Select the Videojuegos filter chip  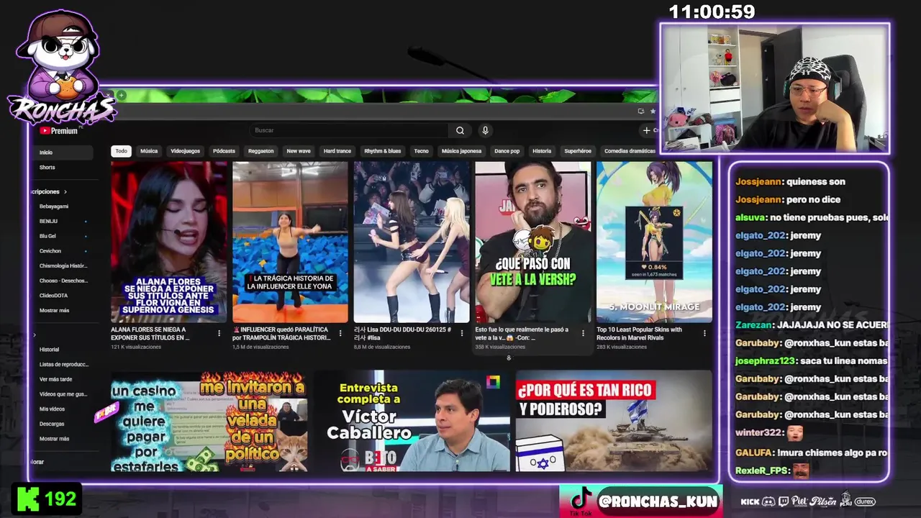pos(185,151)
